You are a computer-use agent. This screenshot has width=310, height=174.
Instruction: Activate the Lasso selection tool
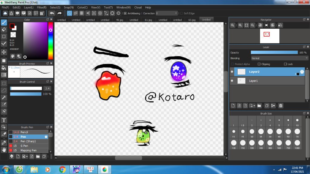[4, 90]
